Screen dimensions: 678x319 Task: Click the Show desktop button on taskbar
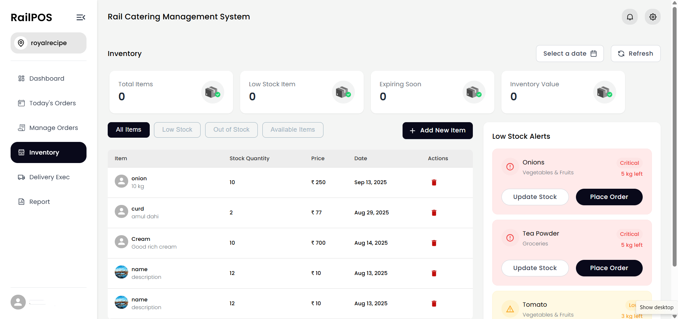tap(656, 307)
